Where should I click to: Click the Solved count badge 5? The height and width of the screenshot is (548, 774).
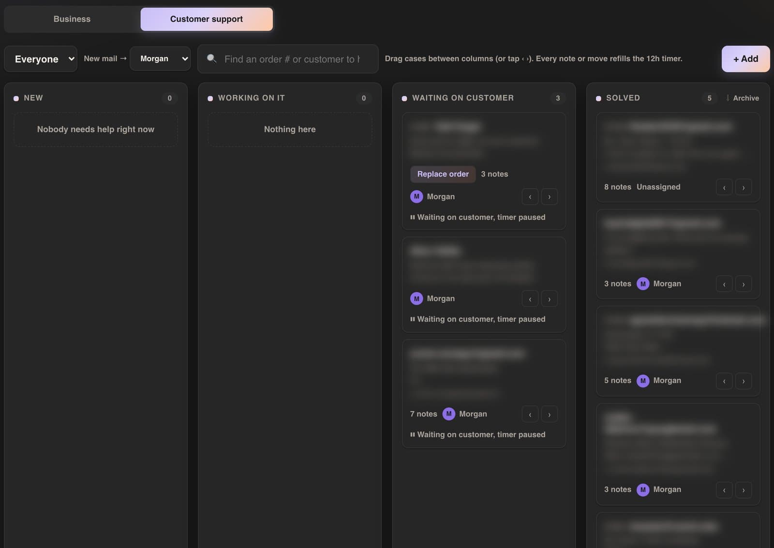point(710,98)
